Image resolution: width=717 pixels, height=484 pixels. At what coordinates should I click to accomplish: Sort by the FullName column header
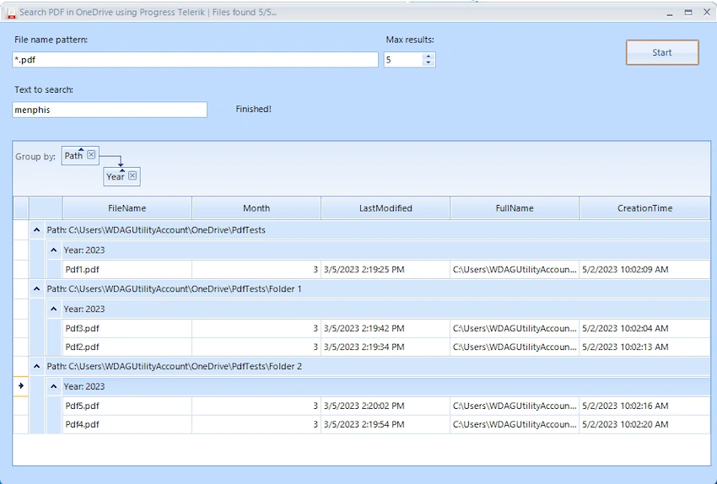click(x=515, y=208)
